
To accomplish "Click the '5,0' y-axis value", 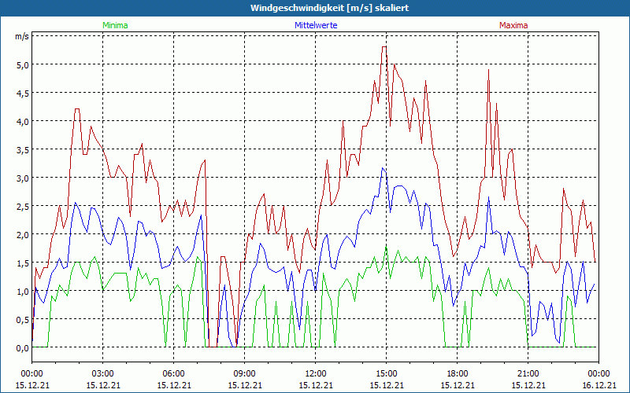I will (x=23, y=65).
